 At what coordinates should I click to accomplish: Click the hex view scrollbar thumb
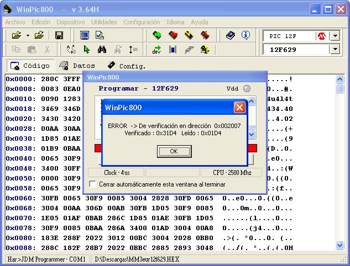[x=339, y=88]
